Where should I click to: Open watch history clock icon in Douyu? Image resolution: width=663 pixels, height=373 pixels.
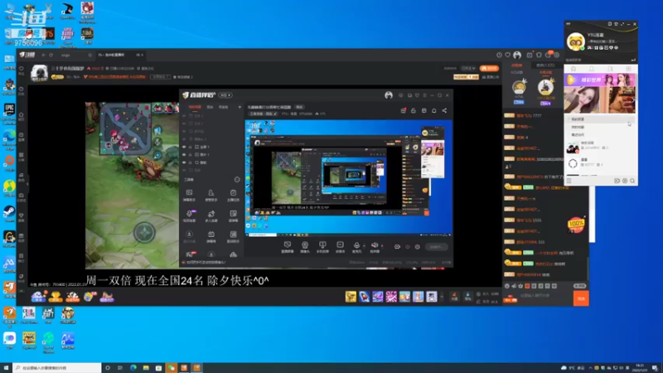(x=499, y=55)
